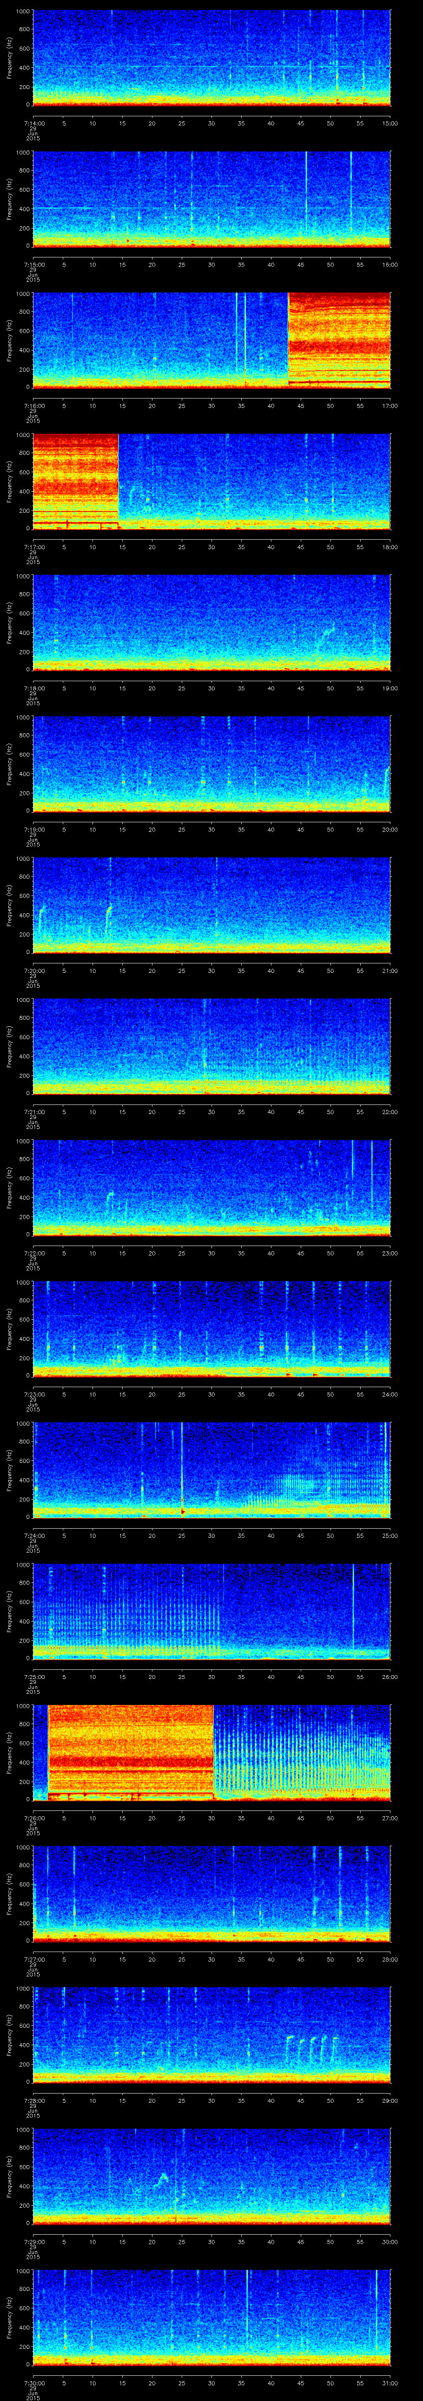
Task: Click the 19:00 end time label
Action: (x=390, y=689)
